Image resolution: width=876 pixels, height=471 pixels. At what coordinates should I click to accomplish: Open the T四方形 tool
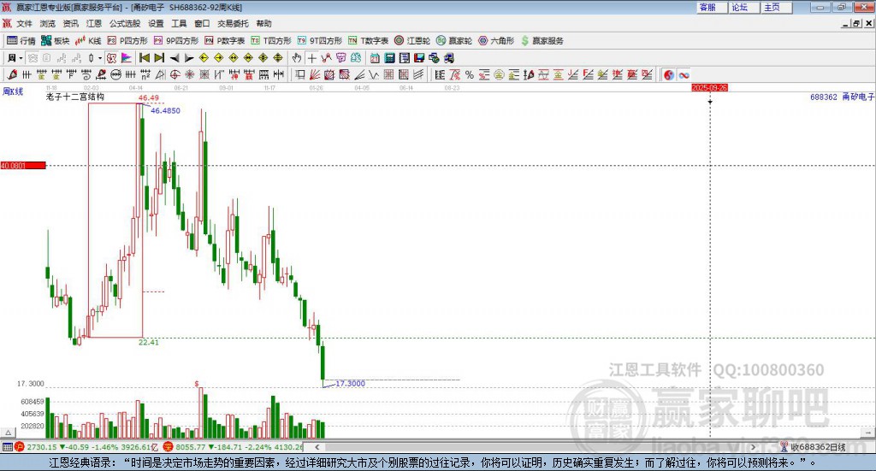pyautogui.click(x=271, y=41)
